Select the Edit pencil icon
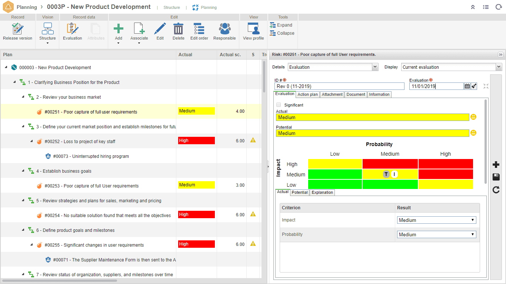Screen dimensions: 506x284 click(160, 29)
